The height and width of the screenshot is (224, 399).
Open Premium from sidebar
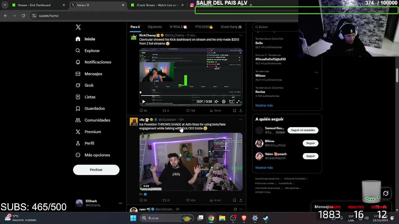point(88,132)
